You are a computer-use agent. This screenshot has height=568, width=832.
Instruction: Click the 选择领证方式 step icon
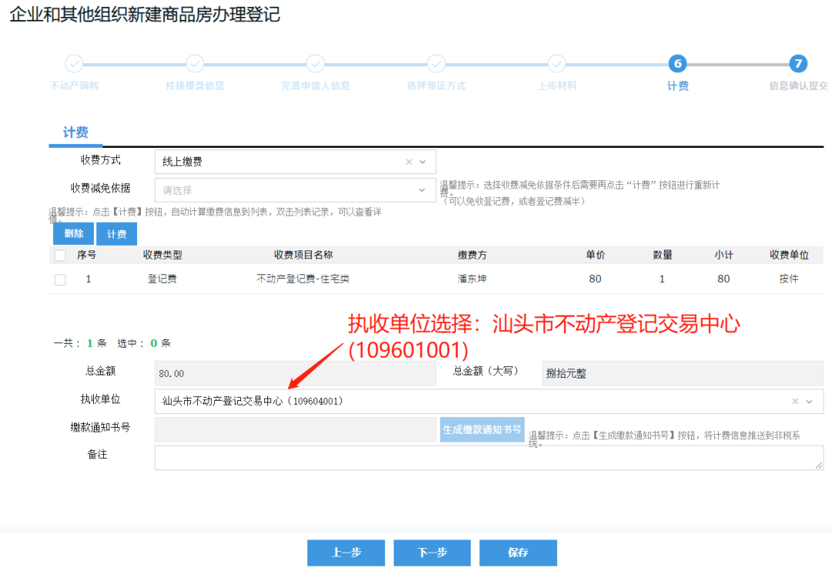tap(436, 65)
